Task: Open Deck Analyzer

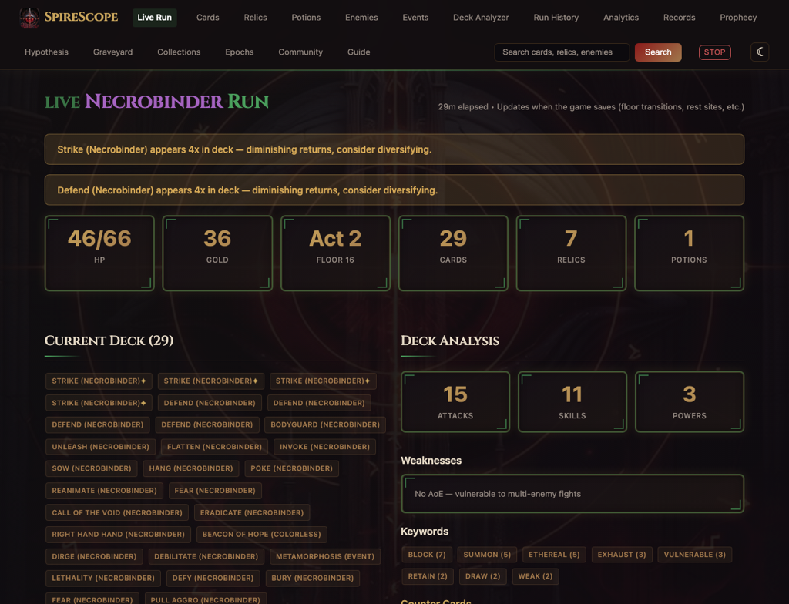Action: [x=481, y=18]
